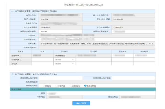Screen dimensions: 165x109
Task: Click the 生产经营期限起 value 2014-08-28
Action: pos(45,27)
